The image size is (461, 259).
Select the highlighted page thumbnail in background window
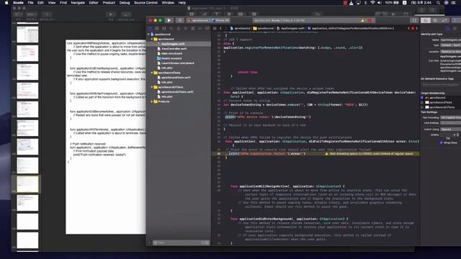coord(27,184)
